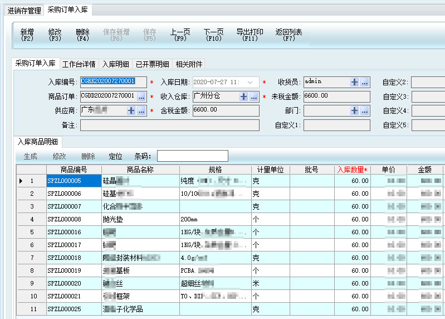Select cell SPZL000005

[74, 181]
